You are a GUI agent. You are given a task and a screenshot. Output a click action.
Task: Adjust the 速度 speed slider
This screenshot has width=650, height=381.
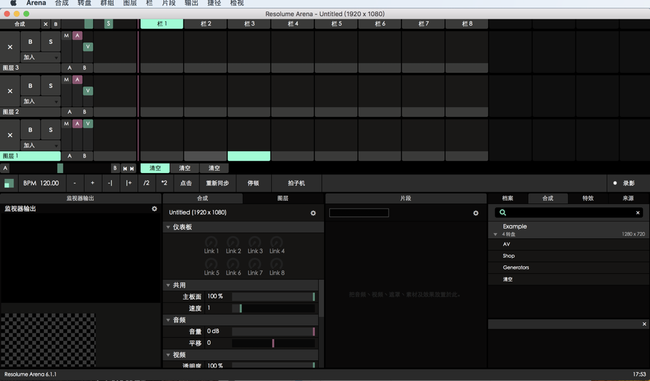tap(274, 308)
